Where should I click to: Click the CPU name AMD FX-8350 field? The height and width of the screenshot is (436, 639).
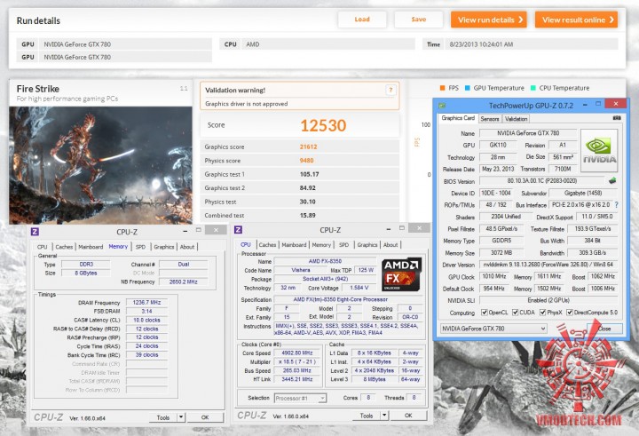[x=325, y=261]
